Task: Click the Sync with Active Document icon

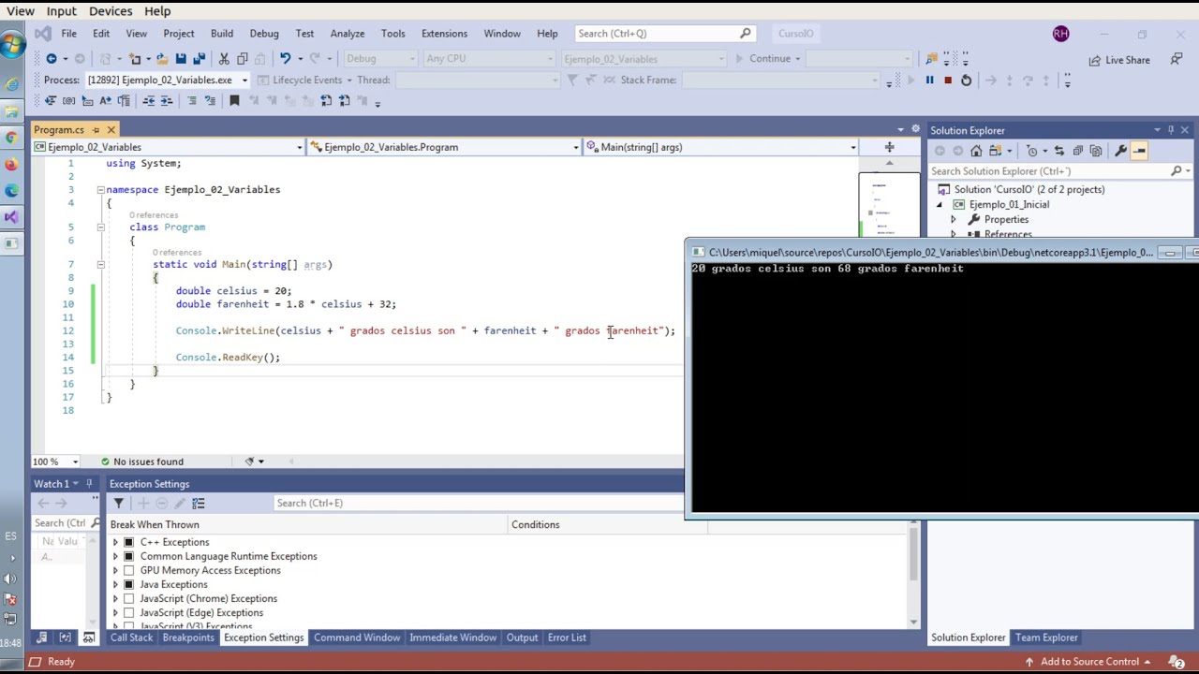Action: click(x=1058, y=151)
